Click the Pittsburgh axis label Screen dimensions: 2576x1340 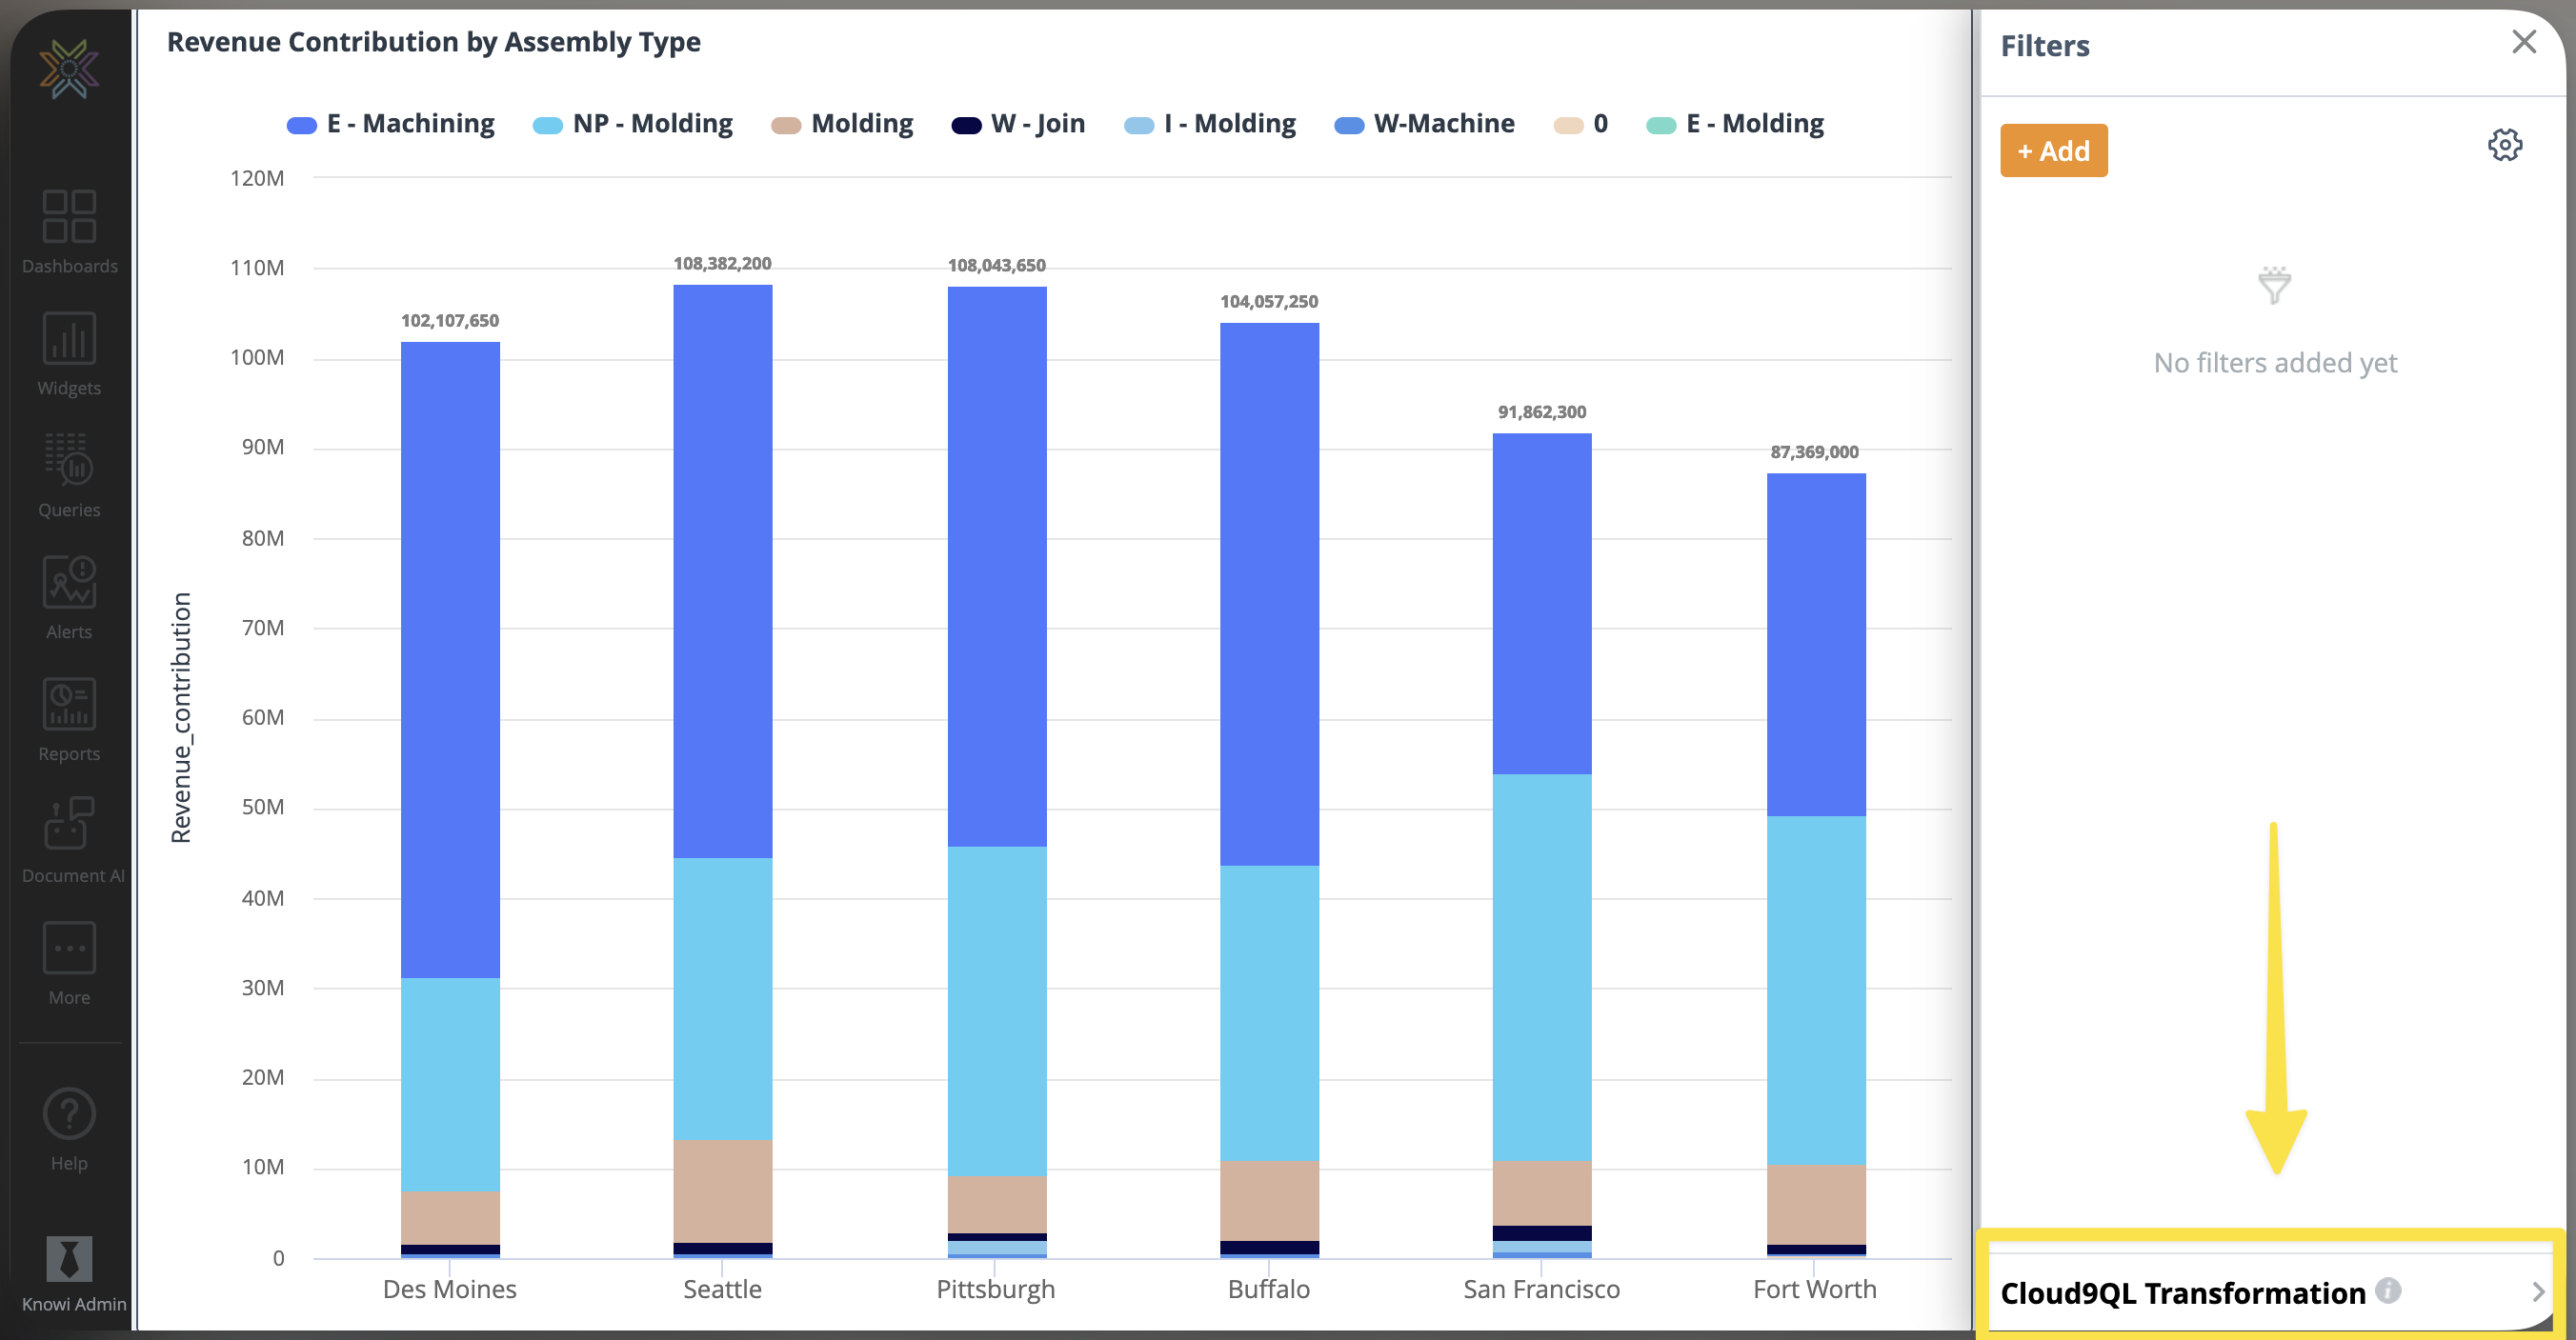[996, 1290]
